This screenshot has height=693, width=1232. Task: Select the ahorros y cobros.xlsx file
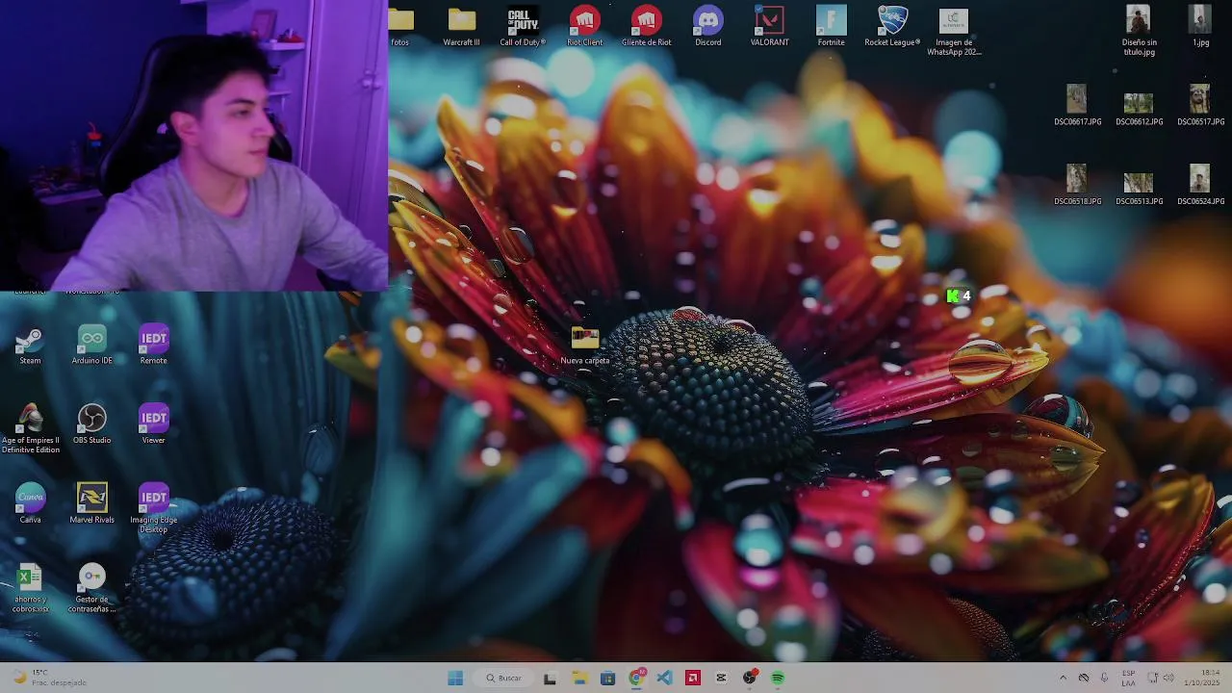click(30, 588)
